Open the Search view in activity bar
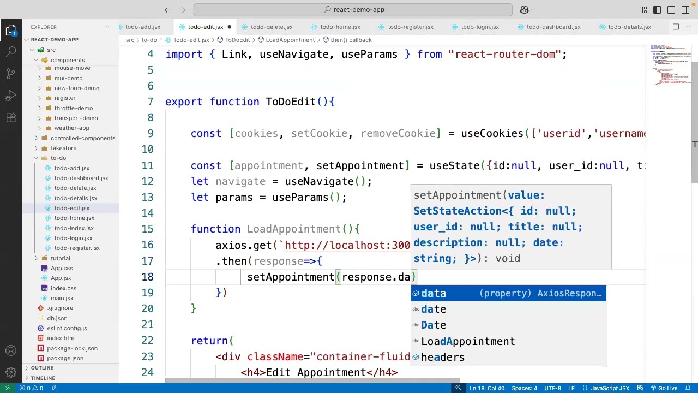Image resolution: width=698 pixels, height=393 pixels. pyautogui.click(x=11, y=52)
